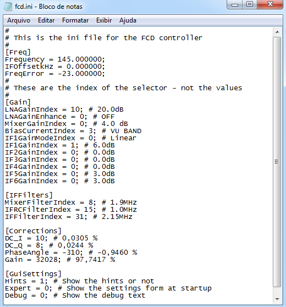
Task: Close the fcd.ini Notepad window
Action: click(270, 4)
